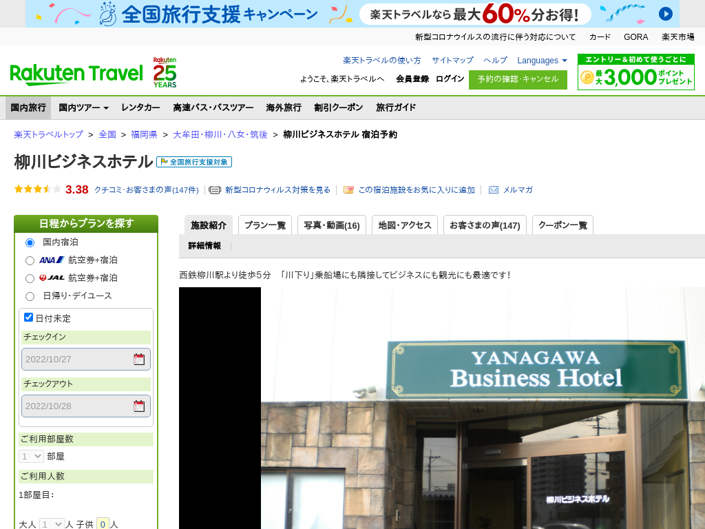Open the check-in calendar icon
This screenshot has height=529, width=705.
139,359
